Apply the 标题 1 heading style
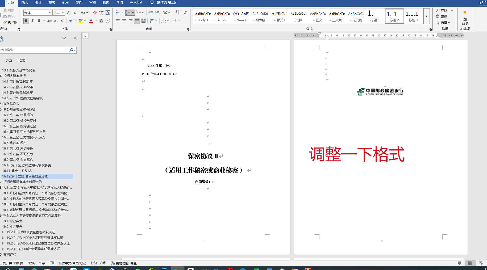This screenshot has width=487, height=270. pos(375,16)
